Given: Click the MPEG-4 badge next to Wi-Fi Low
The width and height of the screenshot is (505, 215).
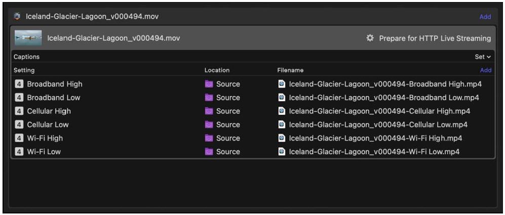Looking at the screenshot, I should [x=19, y=151].
